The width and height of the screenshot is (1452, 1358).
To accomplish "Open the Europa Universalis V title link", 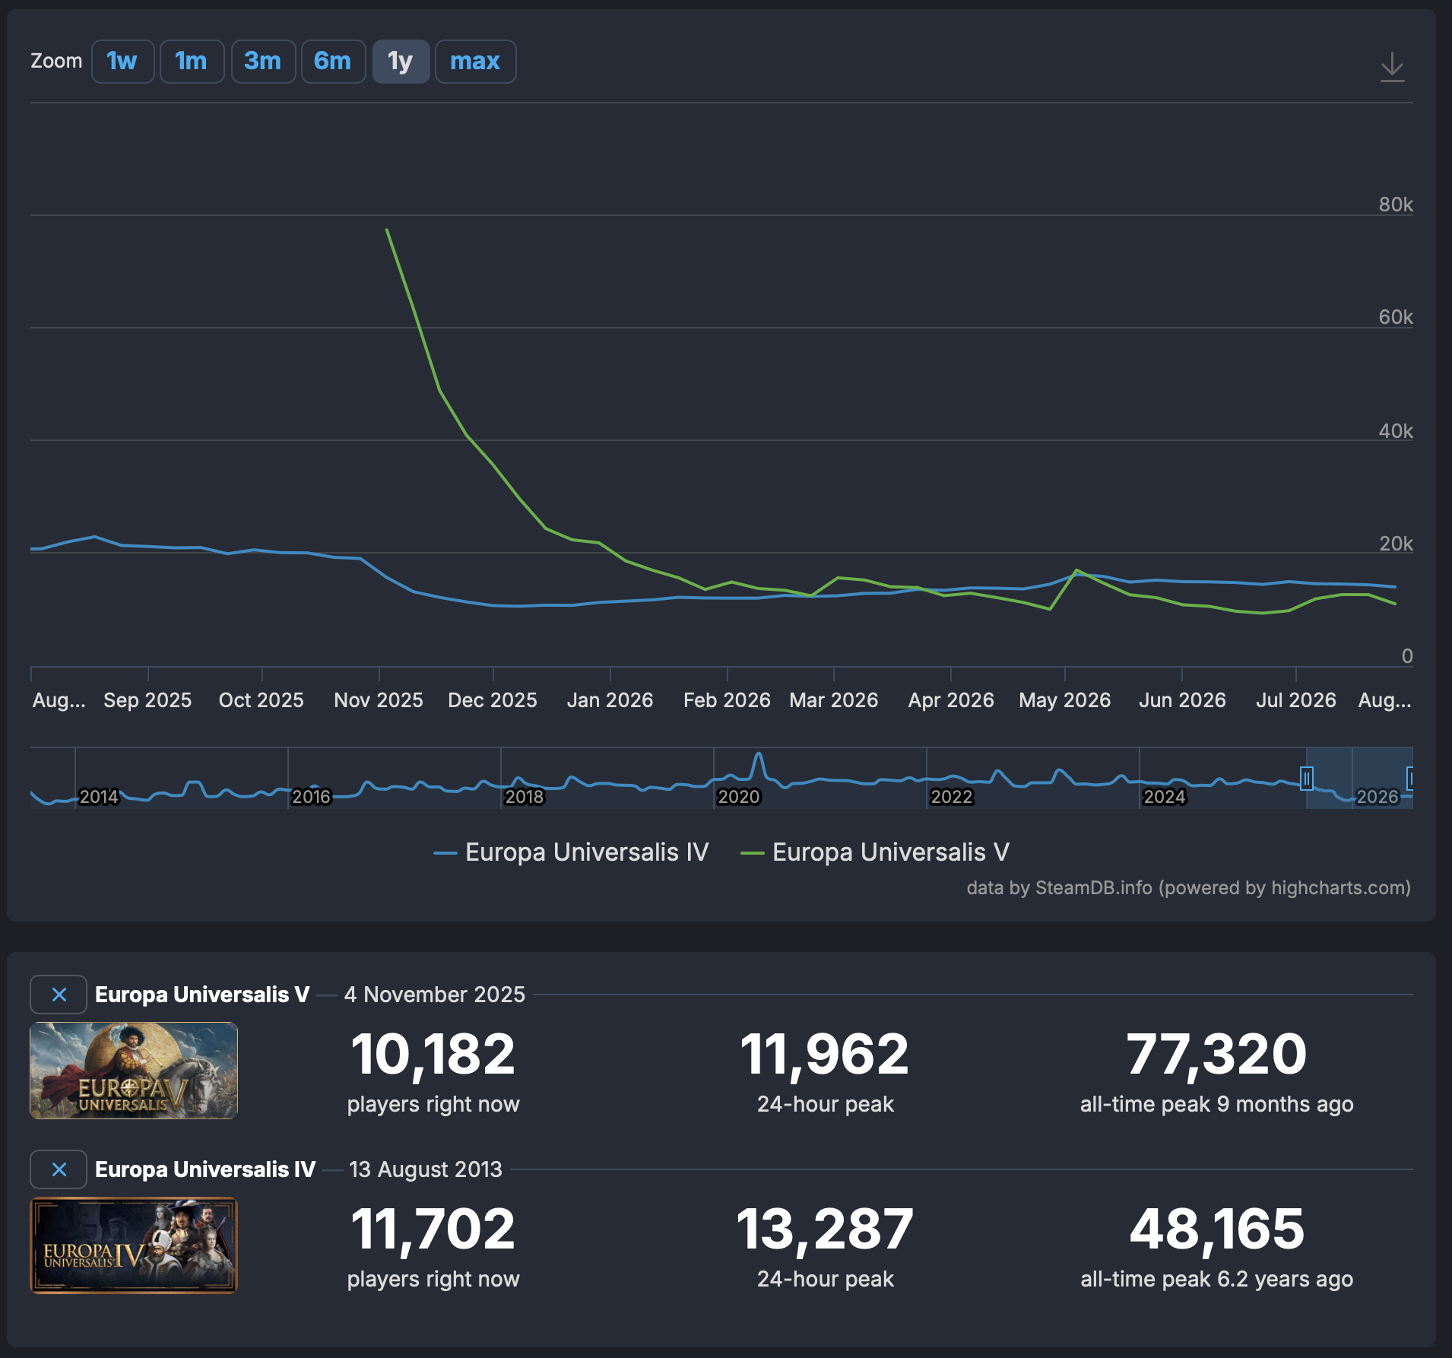I will point(202,995).
